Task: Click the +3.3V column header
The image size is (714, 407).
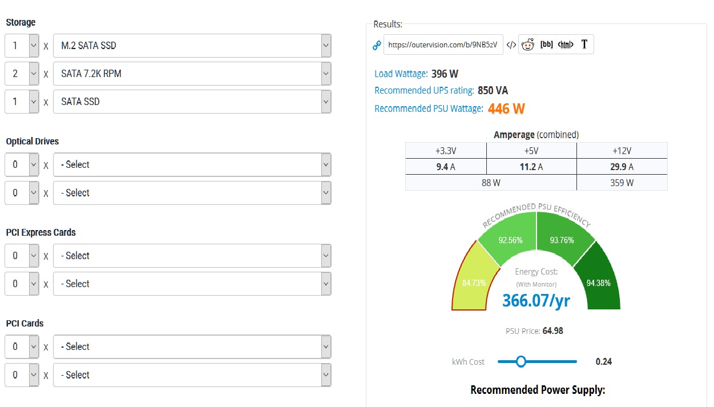Action: pyautogui.click(x=446, y=151)
